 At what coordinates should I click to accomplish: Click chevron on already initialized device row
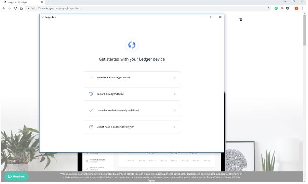pyautogui.click(x=175, y=111)
